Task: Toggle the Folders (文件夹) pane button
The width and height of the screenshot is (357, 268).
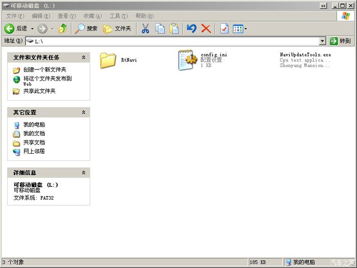Action: point(117,29)
